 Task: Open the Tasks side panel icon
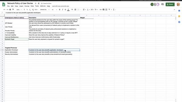[x=179, y=22]
